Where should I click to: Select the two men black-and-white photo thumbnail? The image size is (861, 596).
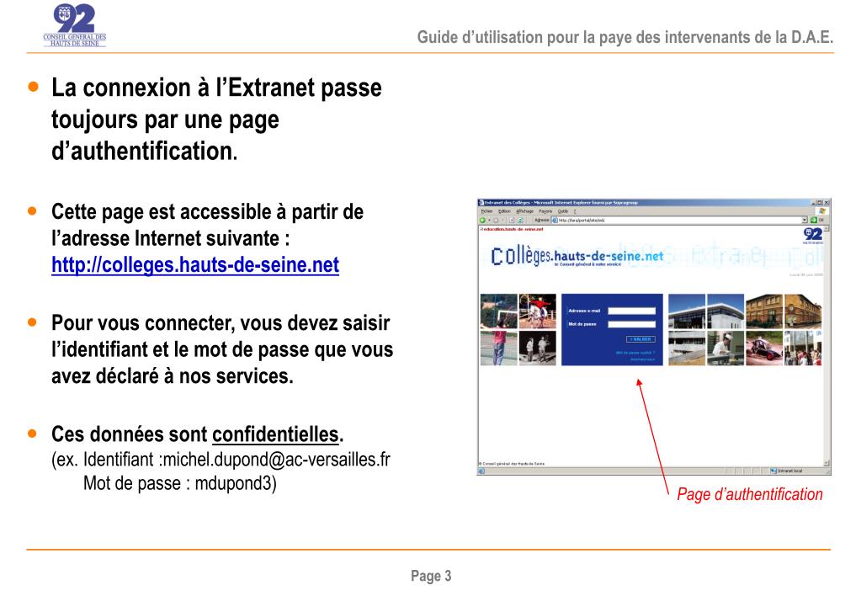[538, 348]
